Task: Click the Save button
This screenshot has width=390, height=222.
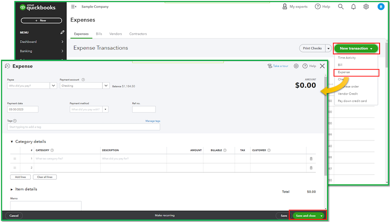Action: coord(283,216)
